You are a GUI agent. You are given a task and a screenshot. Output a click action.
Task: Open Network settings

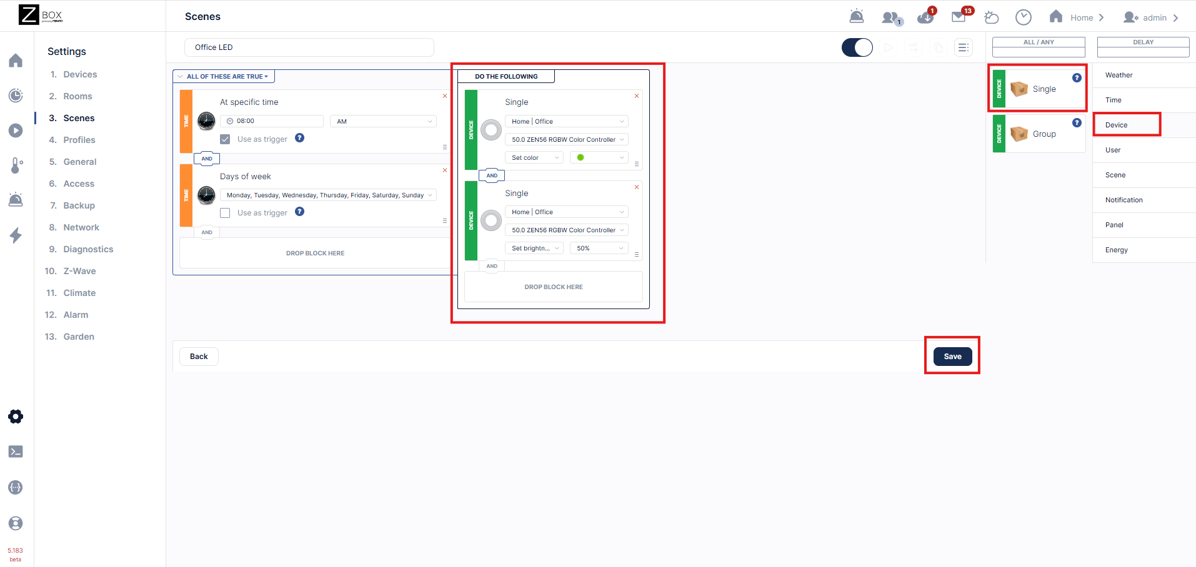(81, 227)
